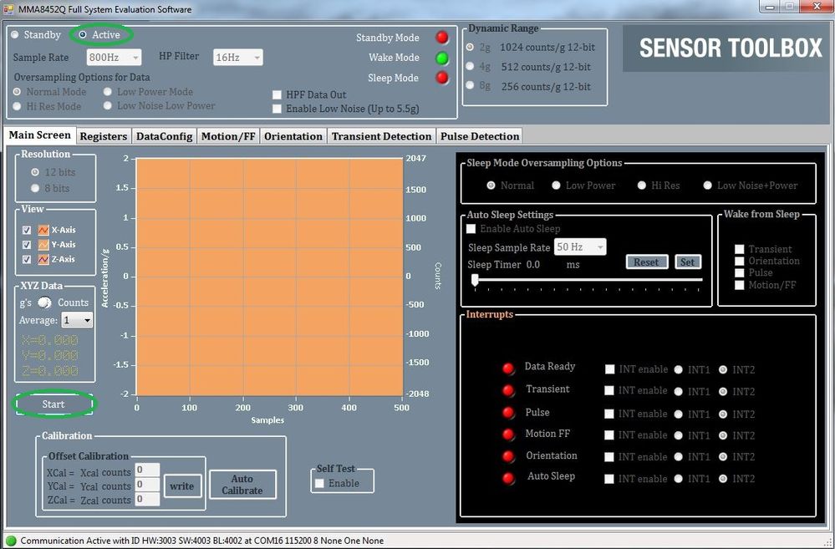This screenshot has height=549, width=835.
Task: Click the green communication status icon
Action: 10,541
